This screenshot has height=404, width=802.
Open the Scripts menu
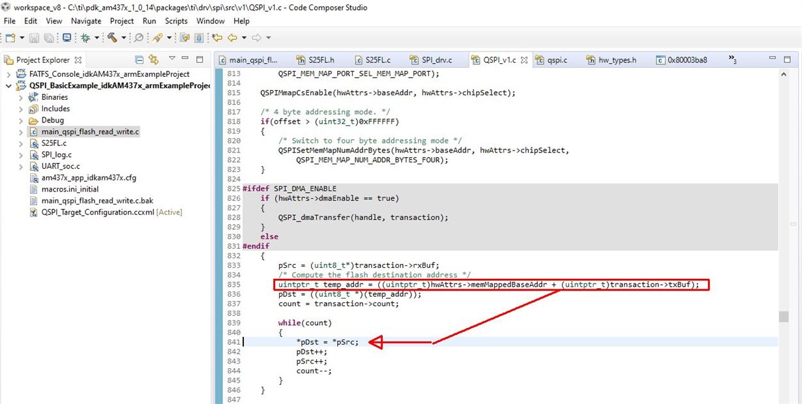pos(176,21)
